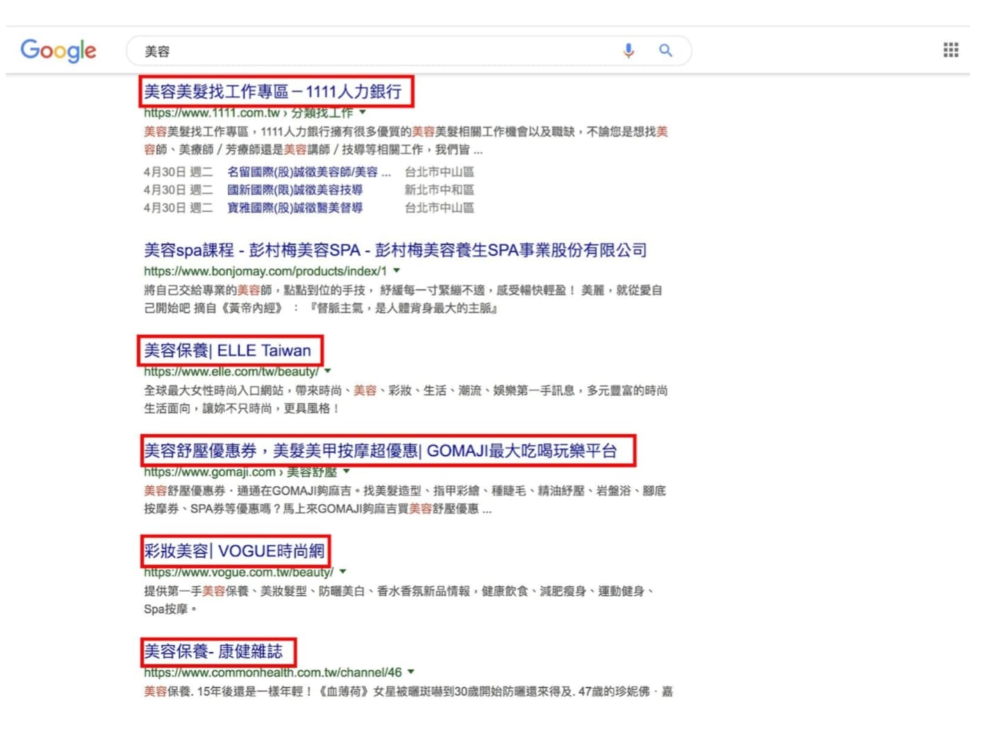Image resolution: width=982 pixels, height=732 pixels.
Task: Expand the dropdown arrow beside the elle.com URL
Action: click(x=328, y=371)
